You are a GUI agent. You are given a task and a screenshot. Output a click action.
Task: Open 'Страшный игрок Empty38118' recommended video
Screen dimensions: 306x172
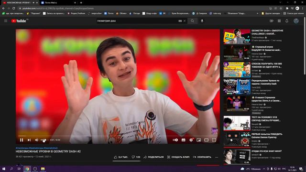tap(237, 53)
